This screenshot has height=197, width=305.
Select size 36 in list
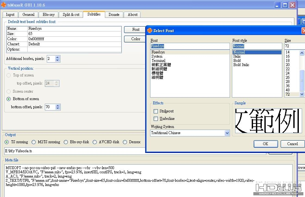click(x=292, y=86)
